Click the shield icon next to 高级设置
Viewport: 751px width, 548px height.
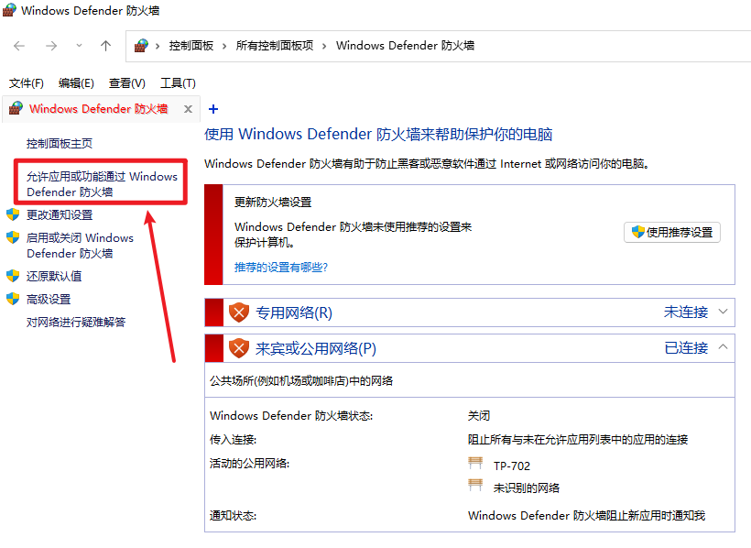tap(13, 299)
